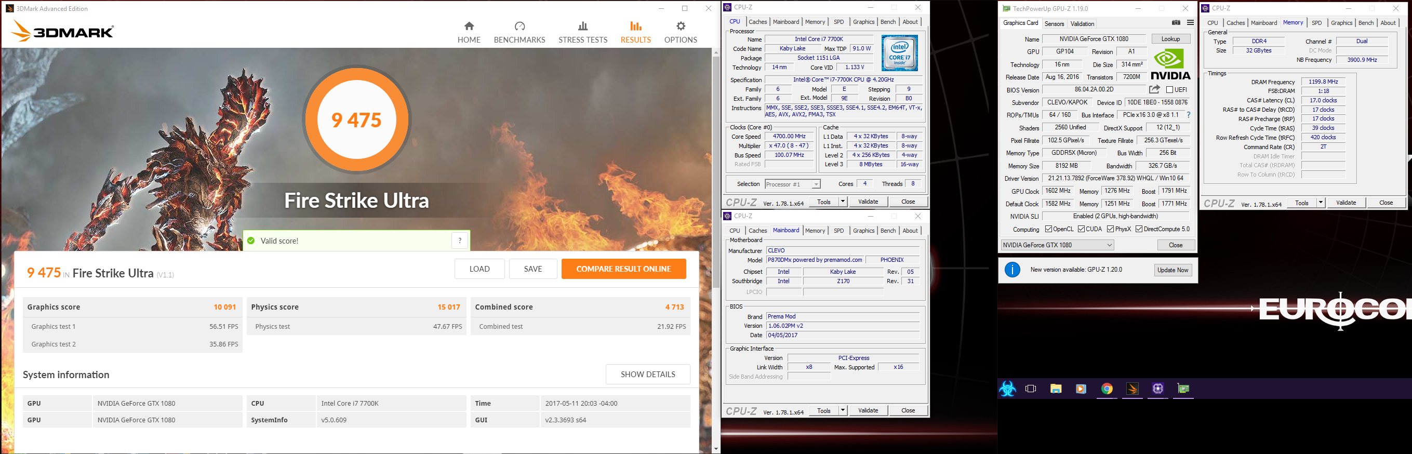This screenshot has width=1412, height=454.
Task: Open Bench tab in CPU-Z processor window
Action: pos(888,22)
